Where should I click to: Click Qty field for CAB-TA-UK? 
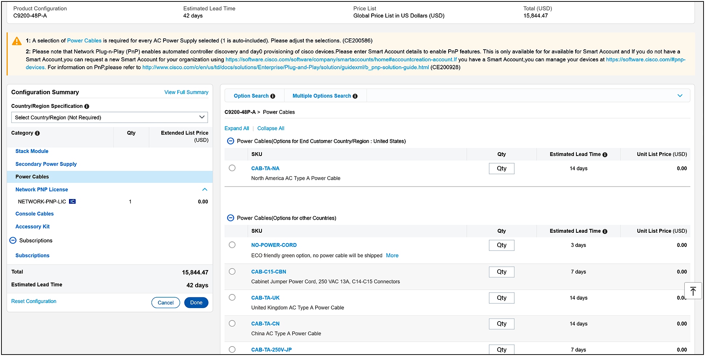pos(502,298)
